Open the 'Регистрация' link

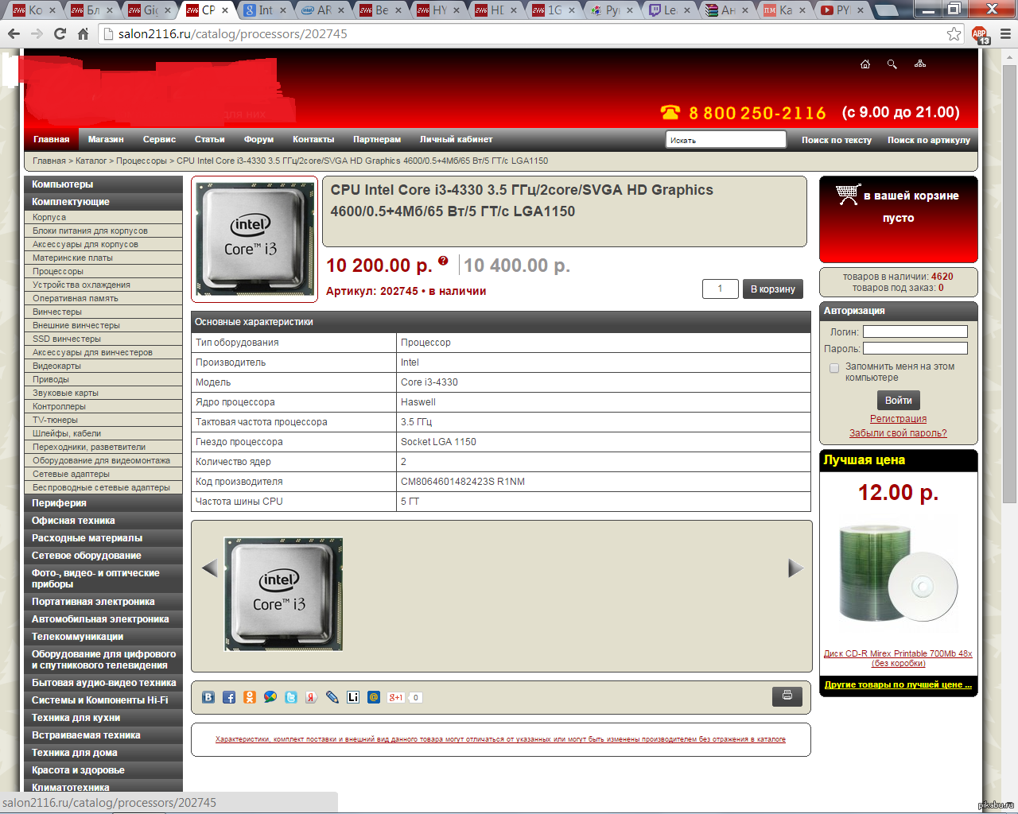(x=898, y=419)
